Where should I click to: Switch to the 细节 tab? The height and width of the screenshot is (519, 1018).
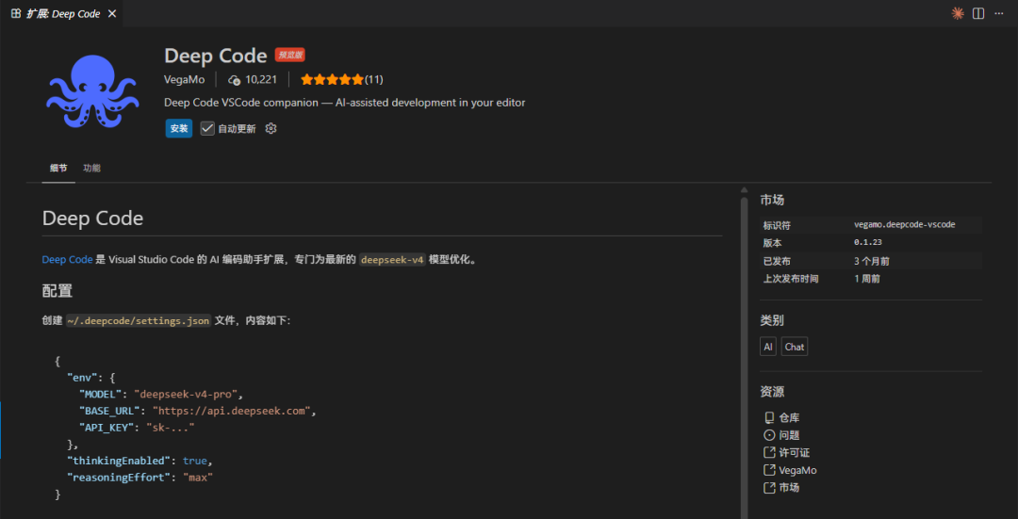pos(58,168)
